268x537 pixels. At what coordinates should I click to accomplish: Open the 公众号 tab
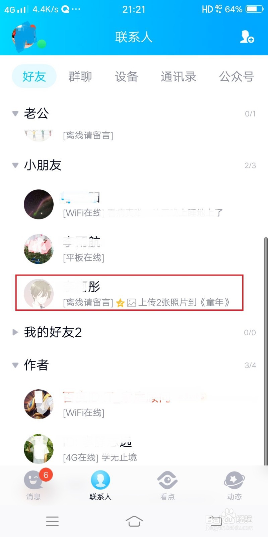(x=237, y=77)
